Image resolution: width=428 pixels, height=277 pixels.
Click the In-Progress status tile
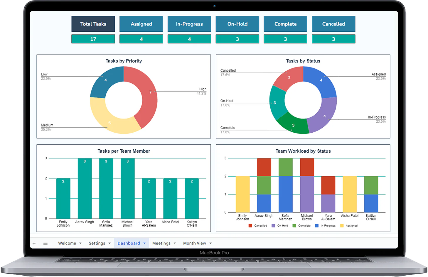[189, 24]
